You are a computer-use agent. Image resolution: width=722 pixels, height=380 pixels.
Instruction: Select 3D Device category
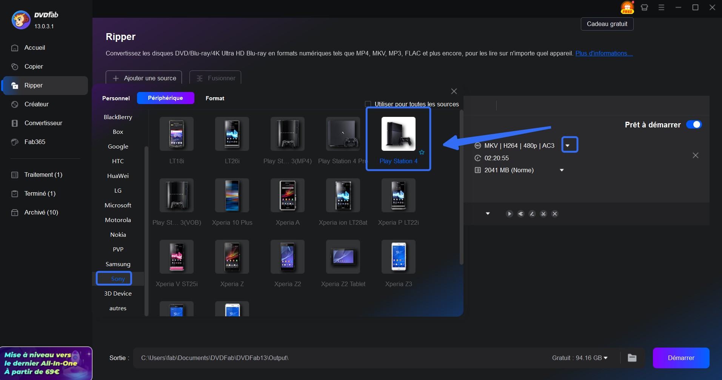coord(118,294)
